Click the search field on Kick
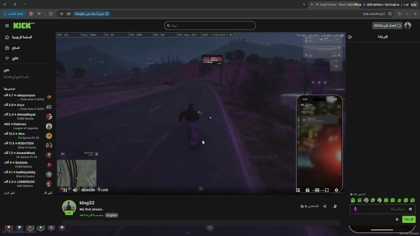This screenshot has height=236, width=420. pos(210,26)
